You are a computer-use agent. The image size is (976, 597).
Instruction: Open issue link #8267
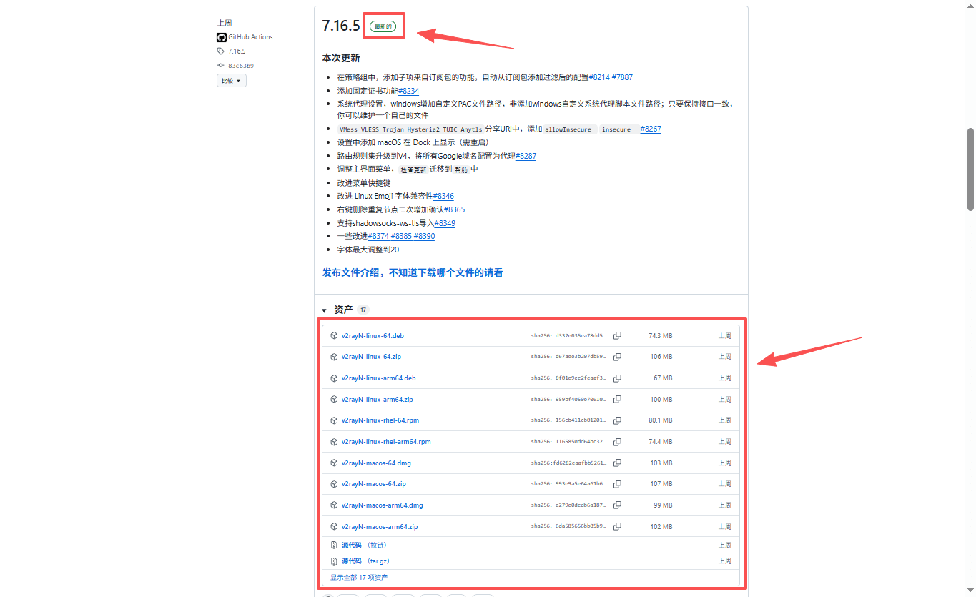click(x=651, y=129)
